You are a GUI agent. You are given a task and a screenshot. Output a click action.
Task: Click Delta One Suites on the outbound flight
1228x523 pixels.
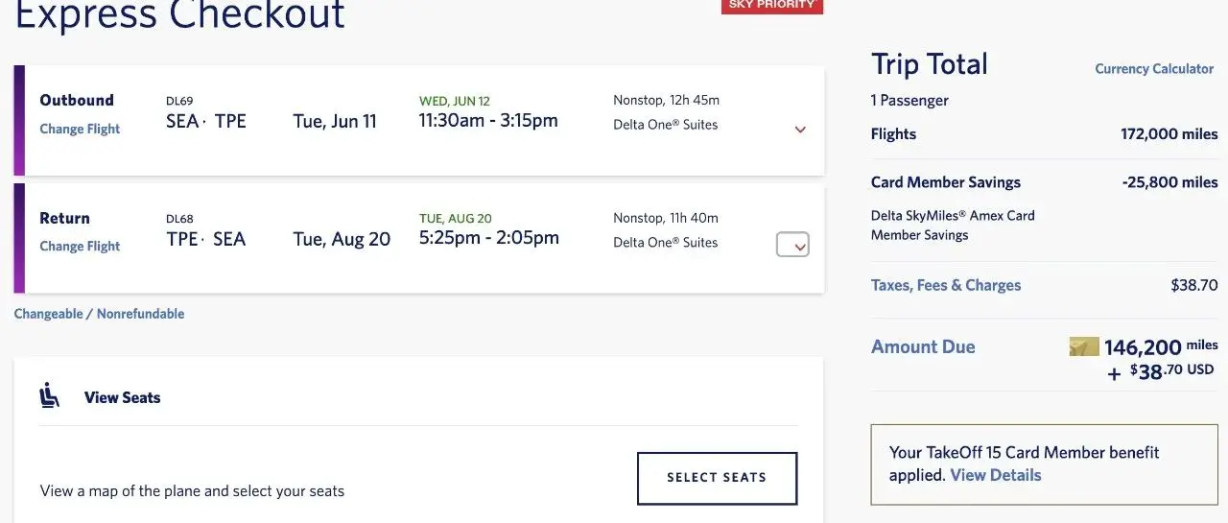click(665, 125)
